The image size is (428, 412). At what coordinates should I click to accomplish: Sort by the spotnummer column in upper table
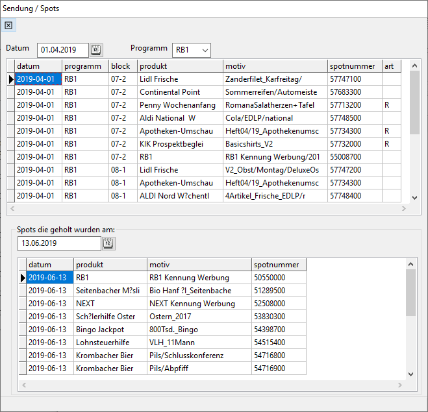(354, 66)
